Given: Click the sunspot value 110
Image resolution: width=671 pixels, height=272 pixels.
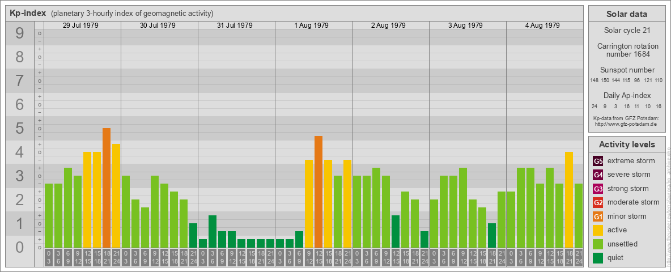Looking at the screenshot, I should coord(659,80).
